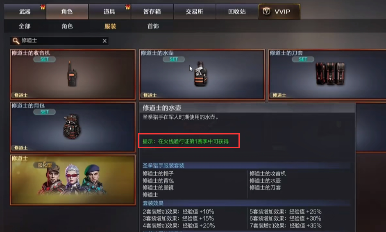
Task: Select the 修道士的背包 backpack item icon
Action: point(72,126)
